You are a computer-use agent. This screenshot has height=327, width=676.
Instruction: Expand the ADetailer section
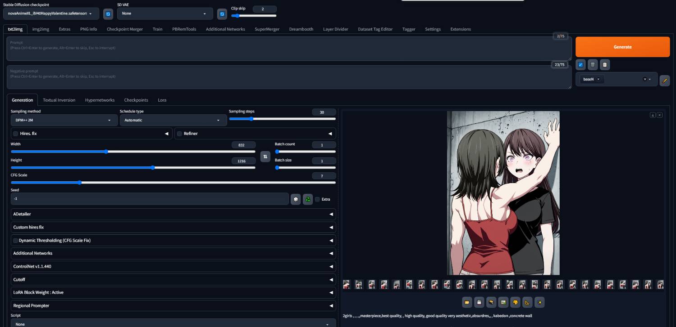coord(173,214)
